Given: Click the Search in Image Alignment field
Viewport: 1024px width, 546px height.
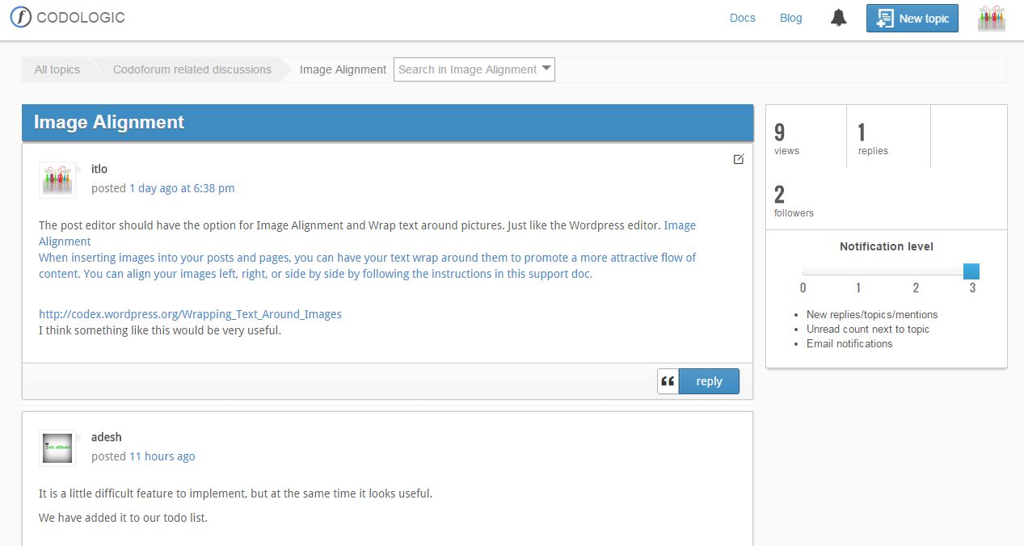Looking at the screenshot, I should [x=474, y=69].
